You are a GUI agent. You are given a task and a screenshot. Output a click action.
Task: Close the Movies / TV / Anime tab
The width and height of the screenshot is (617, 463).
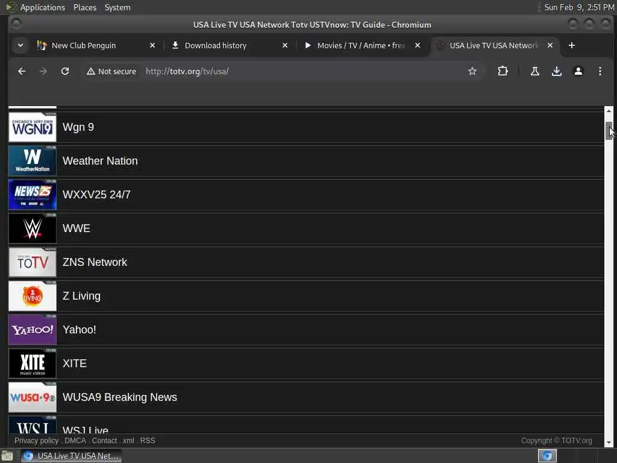[x=418, y=45]
